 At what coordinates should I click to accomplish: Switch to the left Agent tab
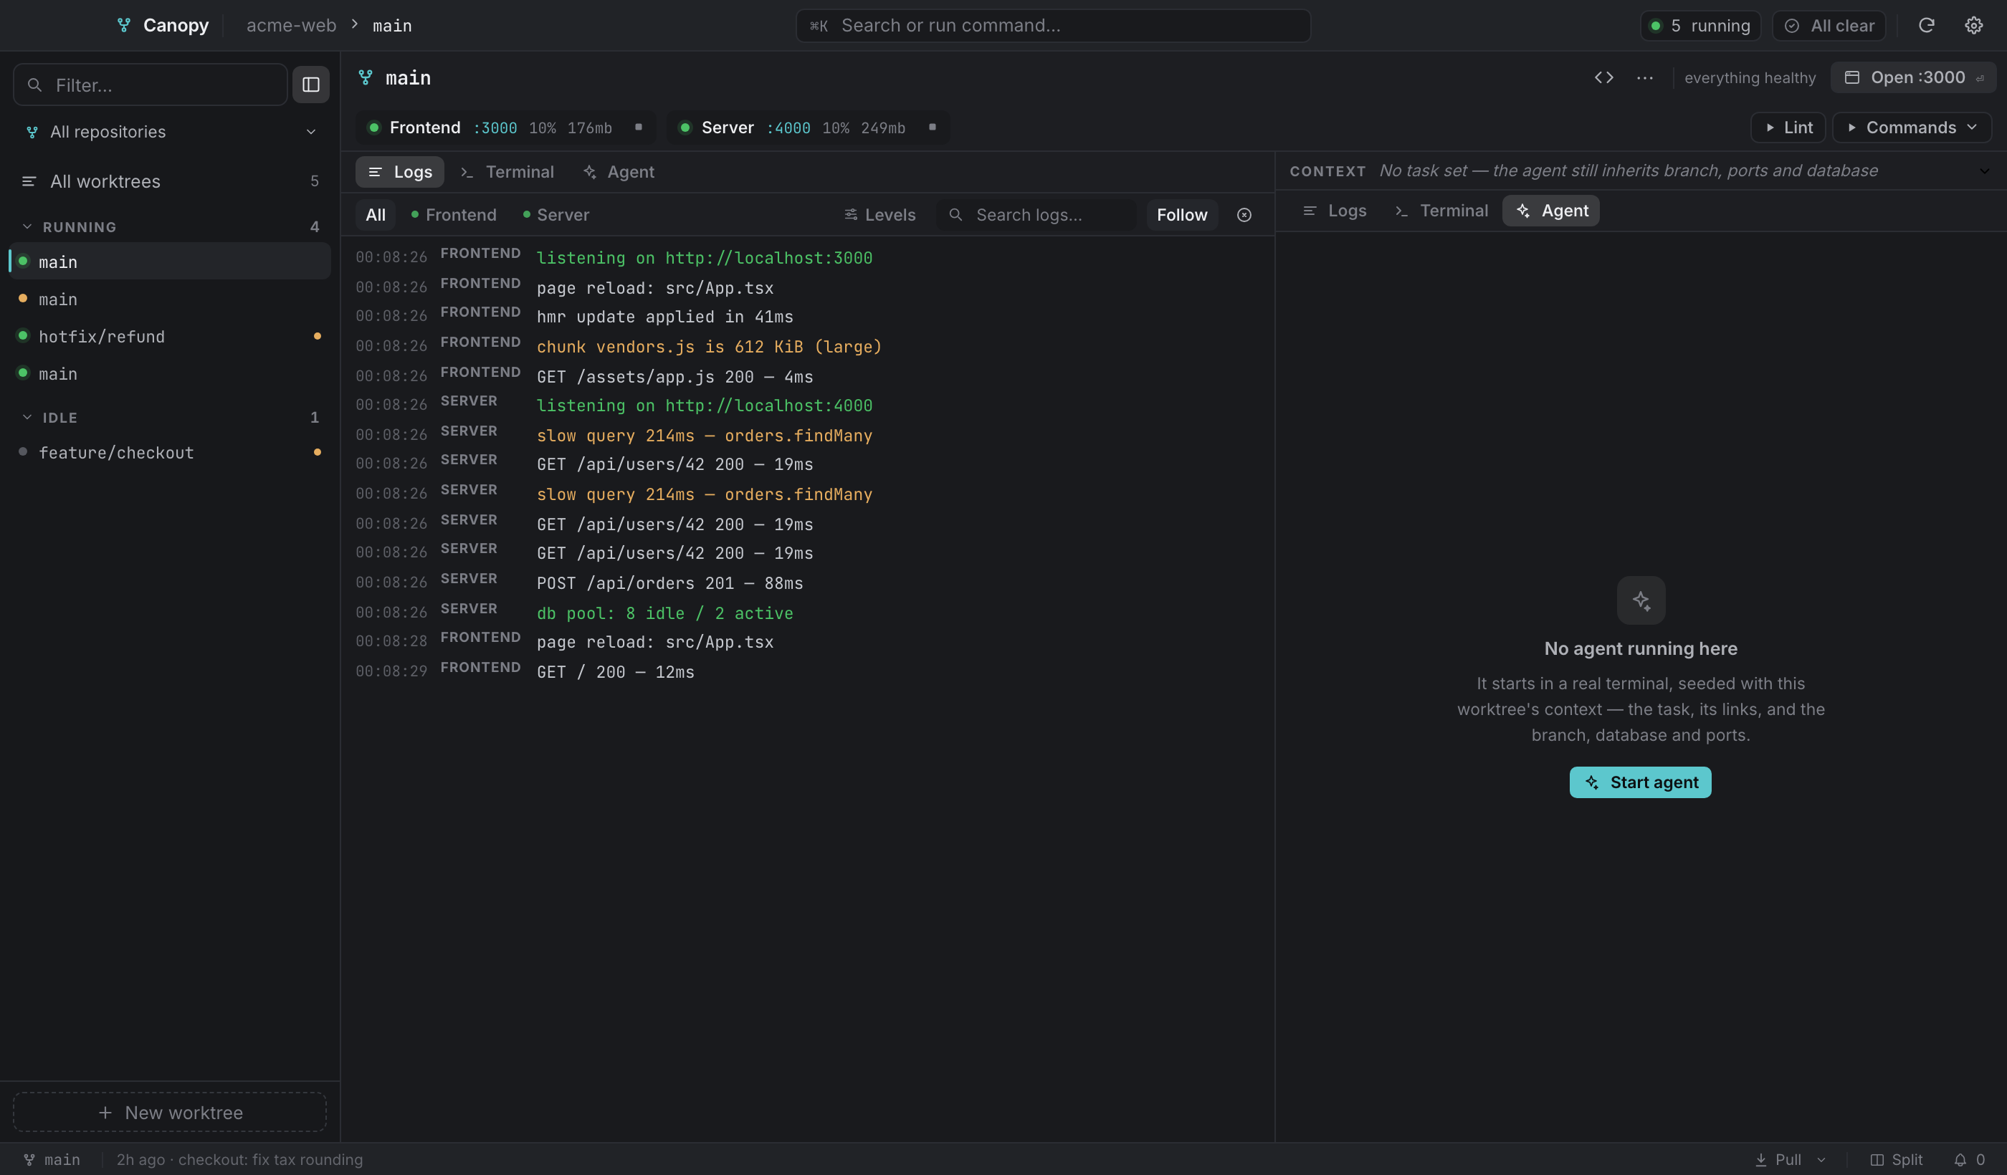(x=619, y=172)
